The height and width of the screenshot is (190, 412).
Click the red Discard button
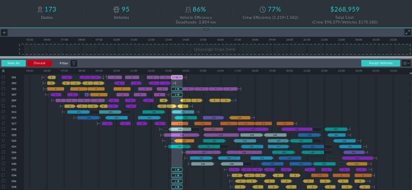click(x=39, y=63)
